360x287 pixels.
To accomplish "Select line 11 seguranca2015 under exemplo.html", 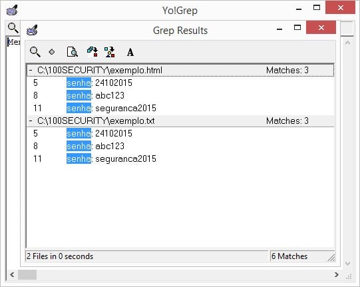I will click(x=180, y=108).
